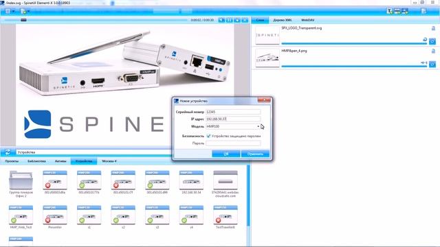The width and height of the screenshot is (440, 247).
Task: Click the SPX_LOGO_Transparent.svg duration bar
Action: tap(354, 43)
